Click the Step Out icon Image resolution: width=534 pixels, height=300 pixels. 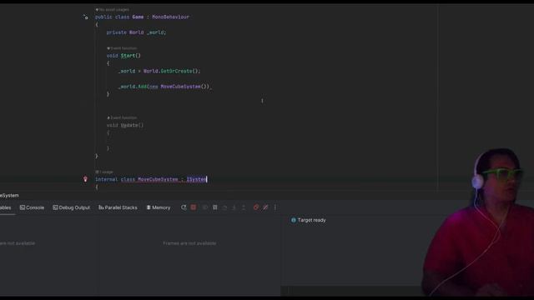click(x=244, y=207)
